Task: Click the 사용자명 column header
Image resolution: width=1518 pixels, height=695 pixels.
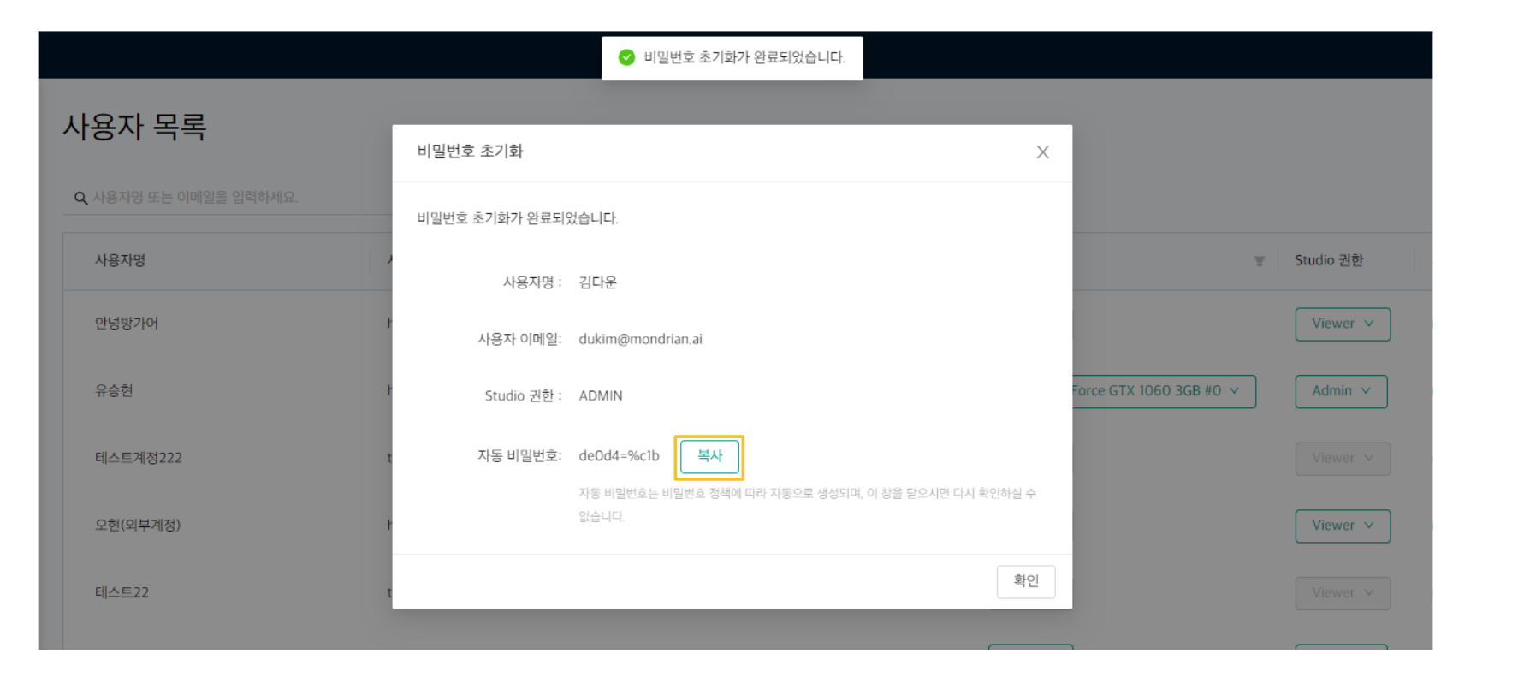Action: coord(120,260)
